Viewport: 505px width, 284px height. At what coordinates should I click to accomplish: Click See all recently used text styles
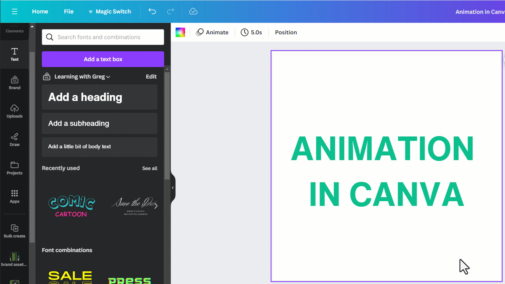point(150,168)
